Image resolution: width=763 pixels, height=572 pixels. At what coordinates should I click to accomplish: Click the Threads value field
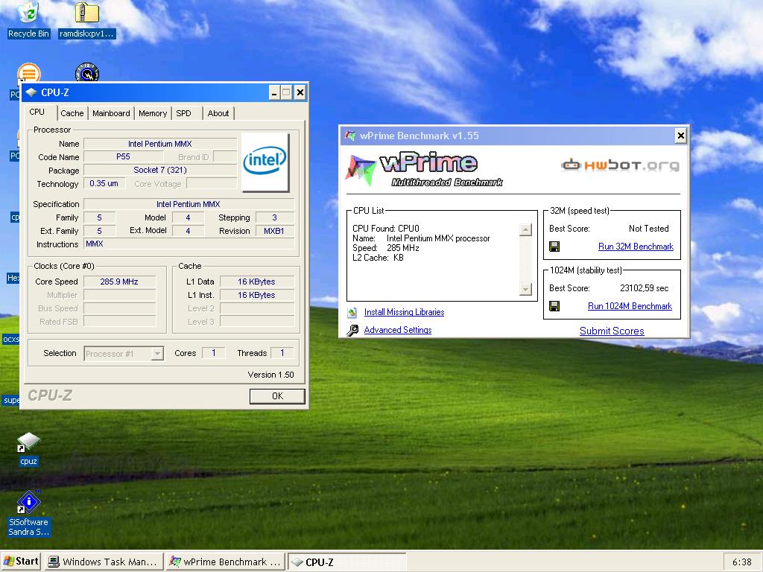pos(282,352)
